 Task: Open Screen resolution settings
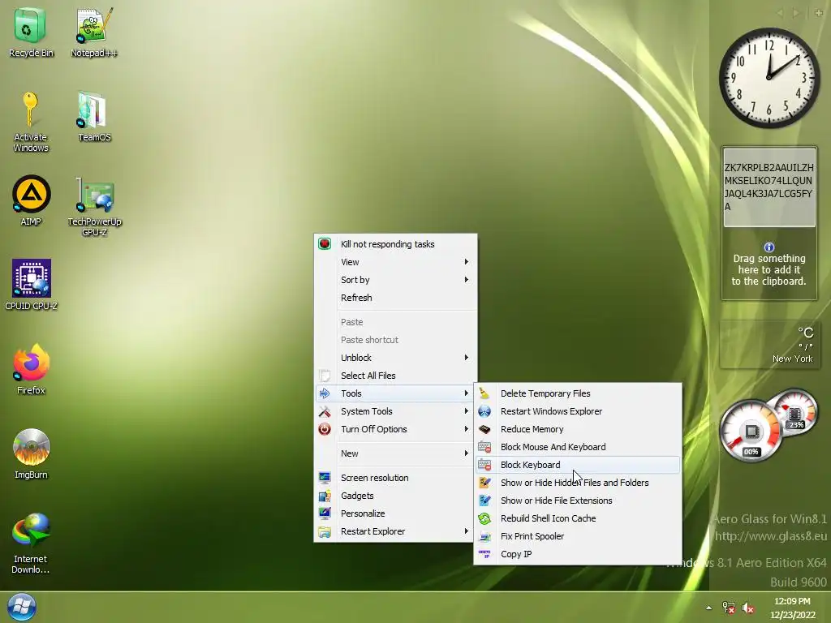coord(396,478)
